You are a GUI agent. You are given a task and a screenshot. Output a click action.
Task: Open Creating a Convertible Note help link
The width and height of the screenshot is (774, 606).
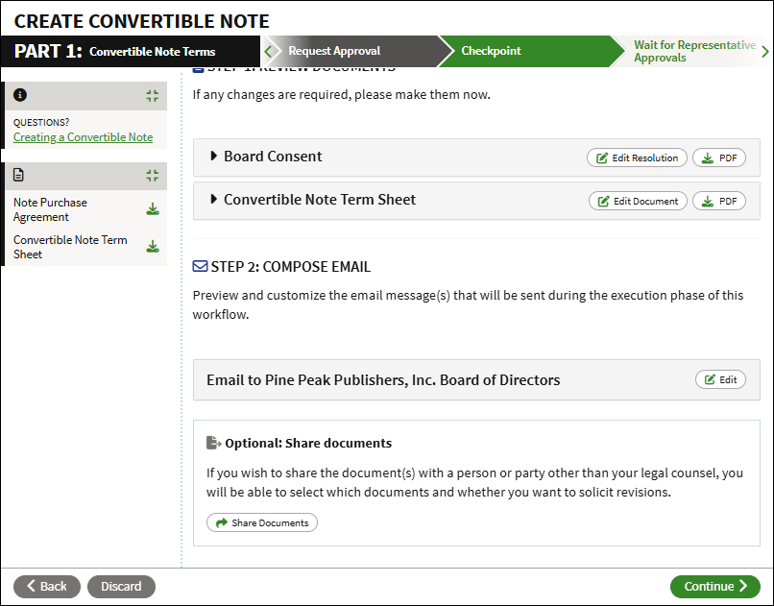(x=83, y=137)
